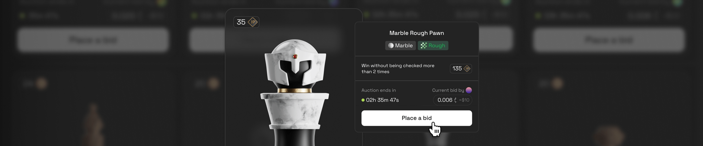Image resolution: width=703 pixels, height=146 pixels.
Task: Click the diamond IP icon beside 35
Action: (253, 22)
